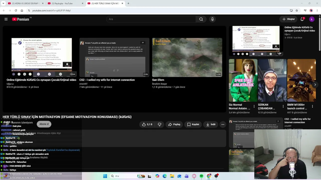The height and width of the screenshot is (180, 321).
Task: Click the Abone ol subscribe button
Action: tap(44, 124)
